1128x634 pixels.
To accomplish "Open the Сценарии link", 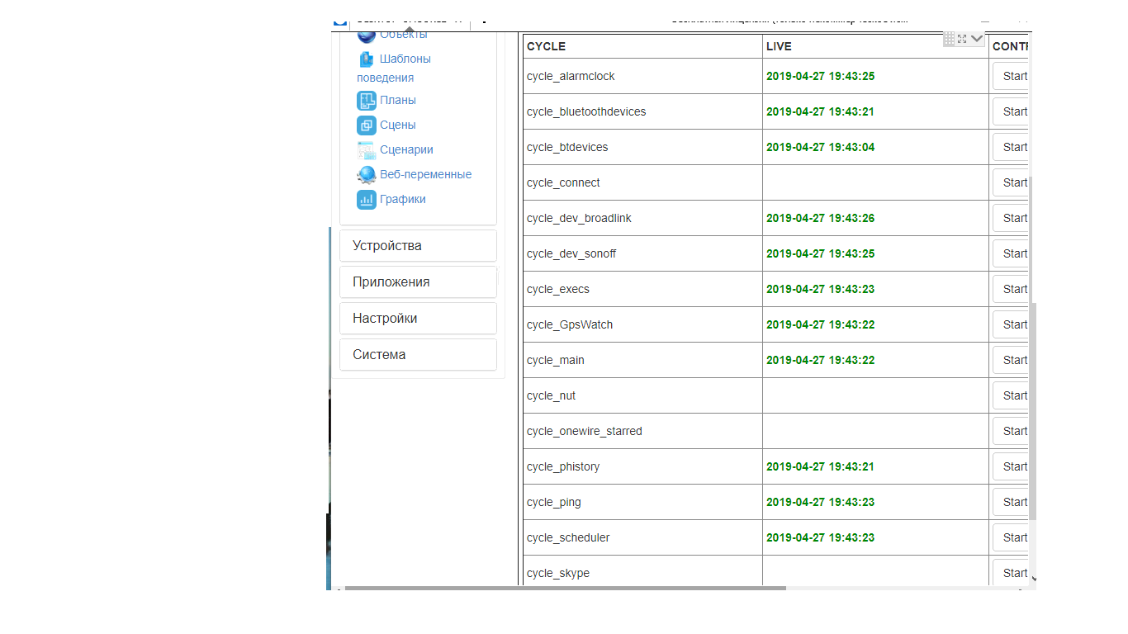I will (406, 149).
